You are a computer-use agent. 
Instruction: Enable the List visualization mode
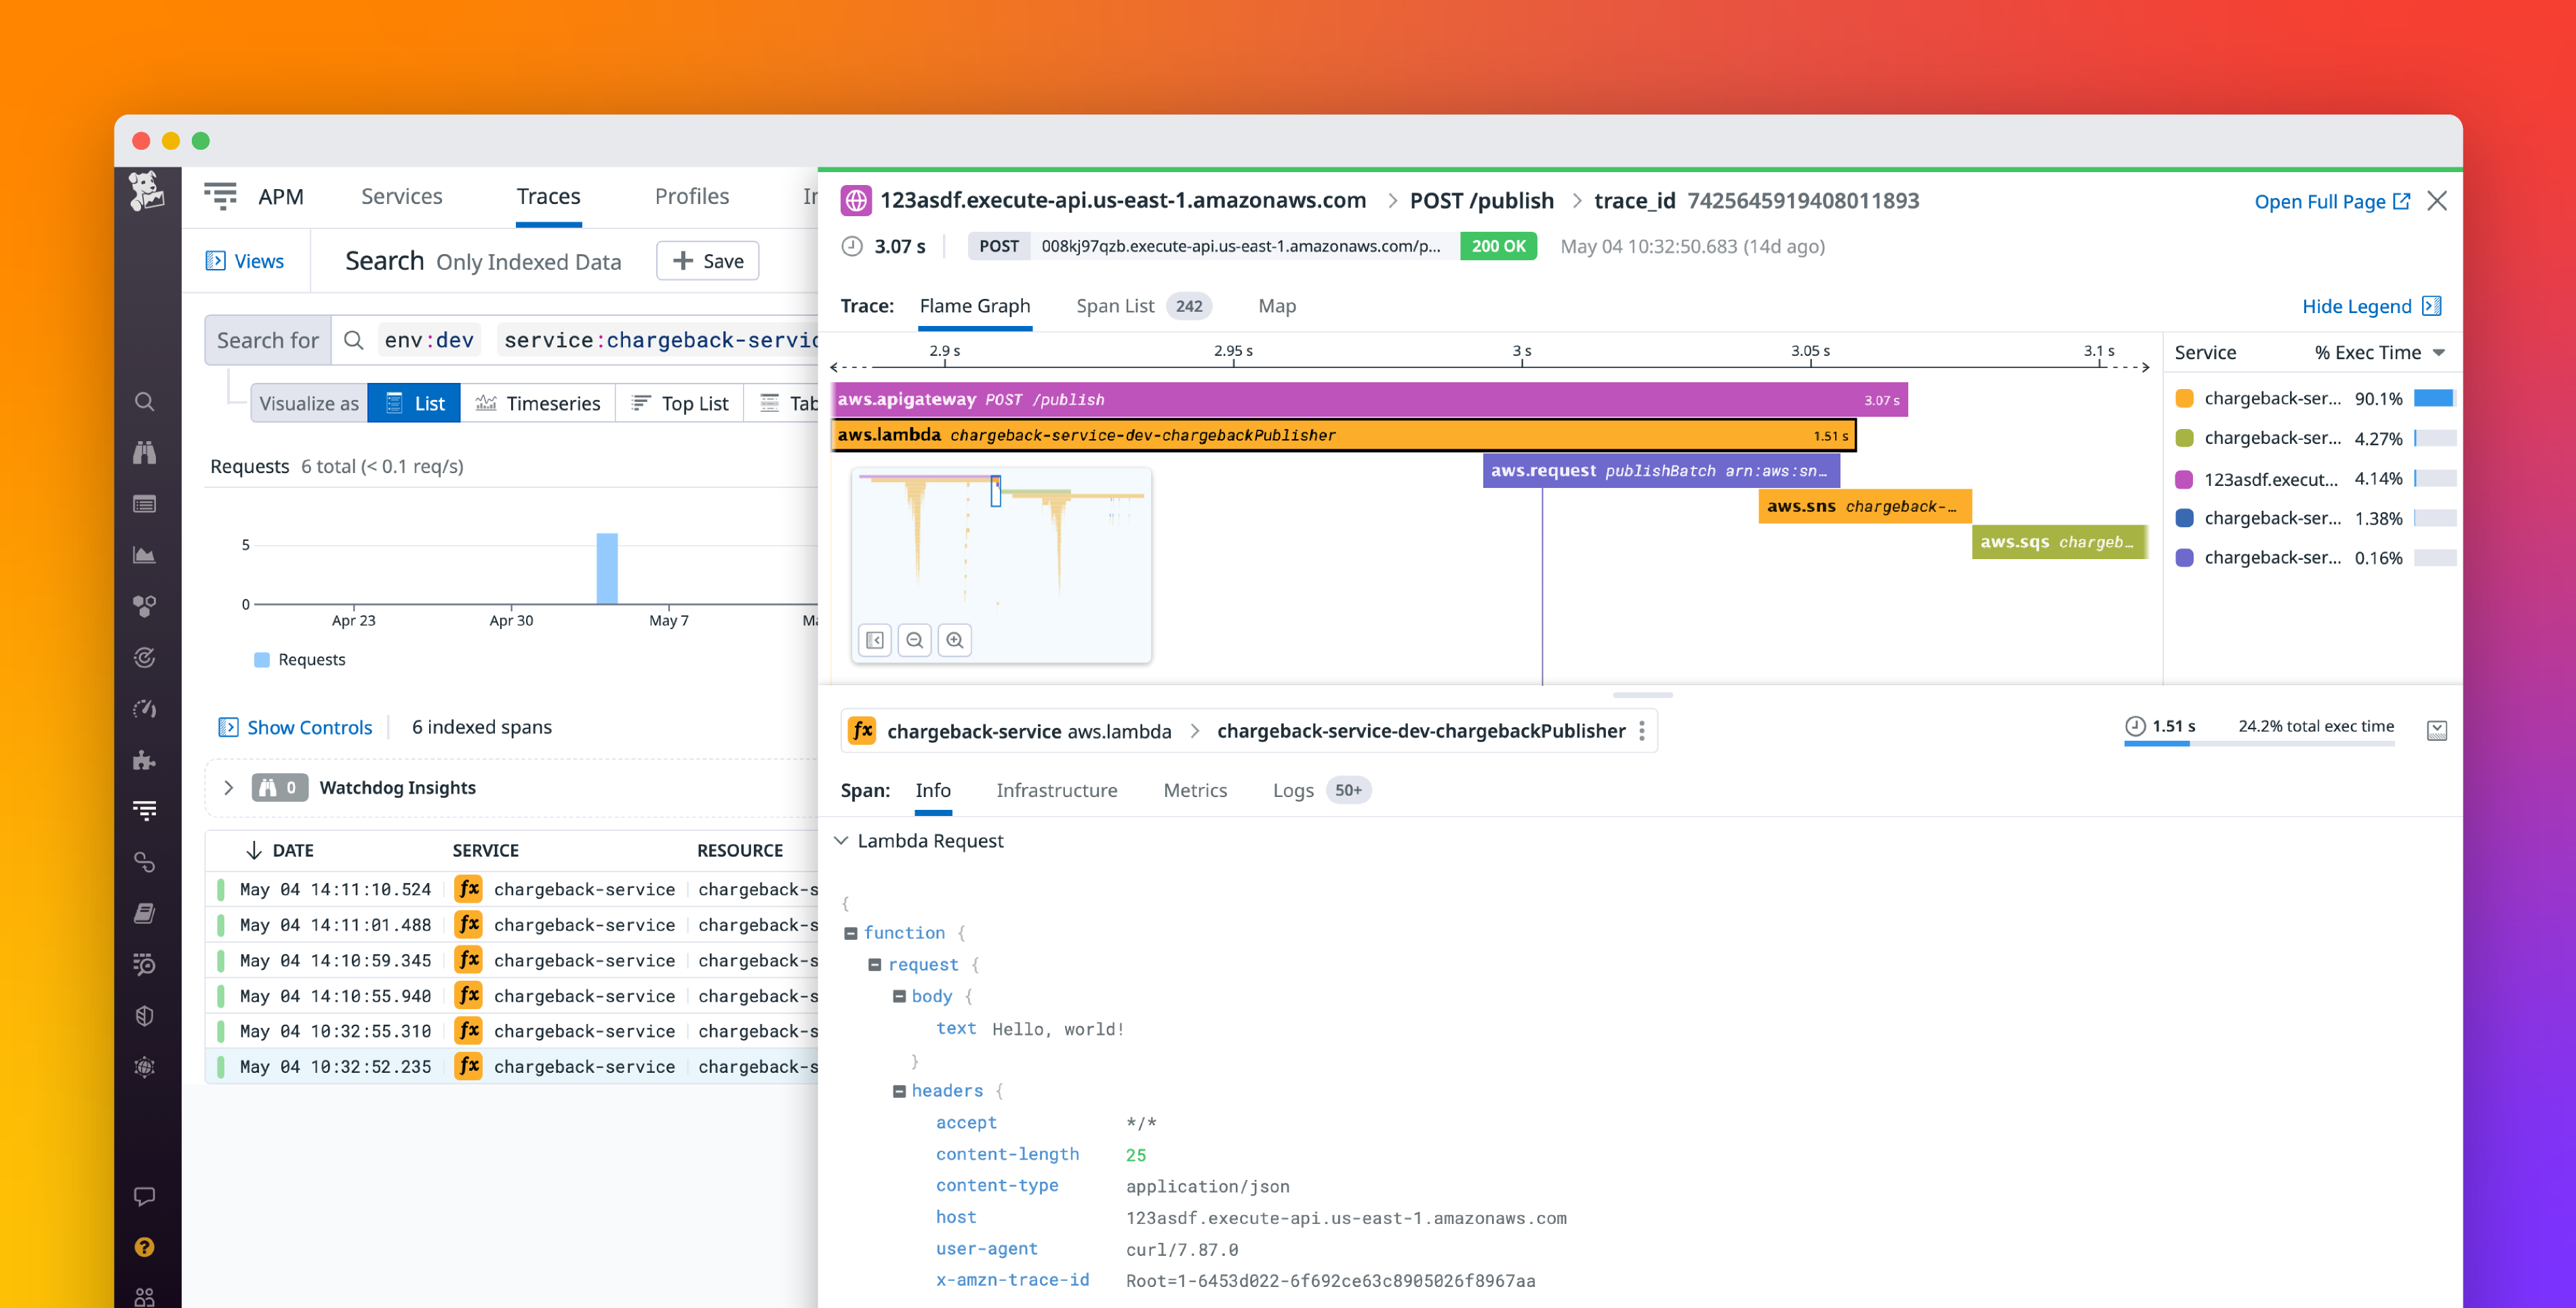click(x=414, y=403)
